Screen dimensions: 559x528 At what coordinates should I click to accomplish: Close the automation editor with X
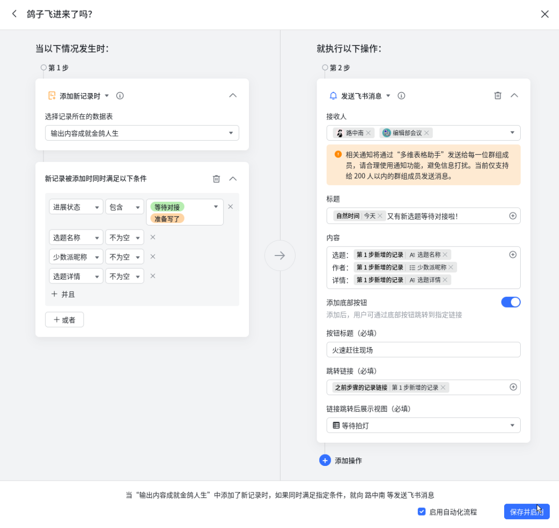coord(545,14)
